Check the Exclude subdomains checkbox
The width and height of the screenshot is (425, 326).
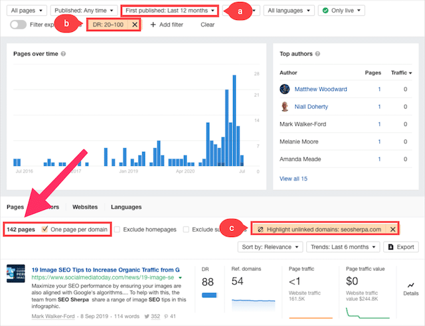[186, 230]
